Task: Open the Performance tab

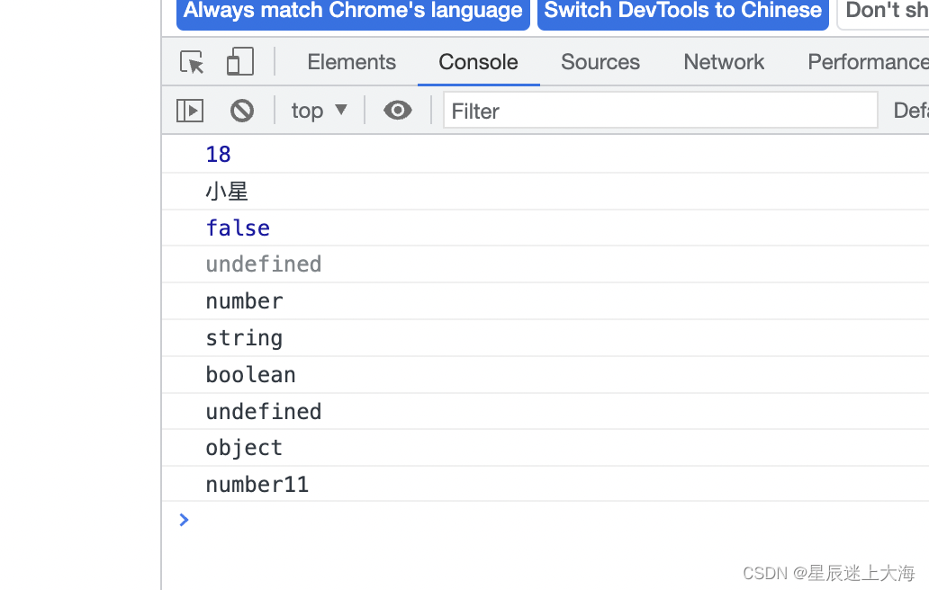Action: 868,62
